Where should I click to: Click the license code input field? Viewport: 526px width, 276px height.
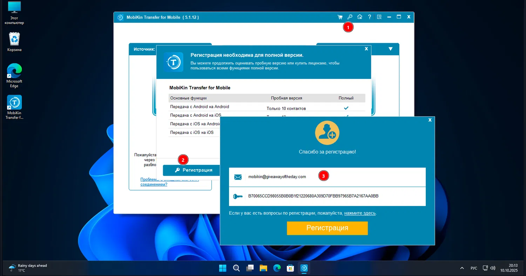click(x=327, y=196)
